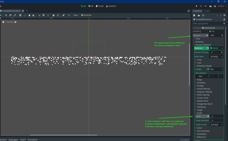This screenshot has height=141, width=228.
Task: Select the Move tool in toolbar
Action: pos(6,15)
